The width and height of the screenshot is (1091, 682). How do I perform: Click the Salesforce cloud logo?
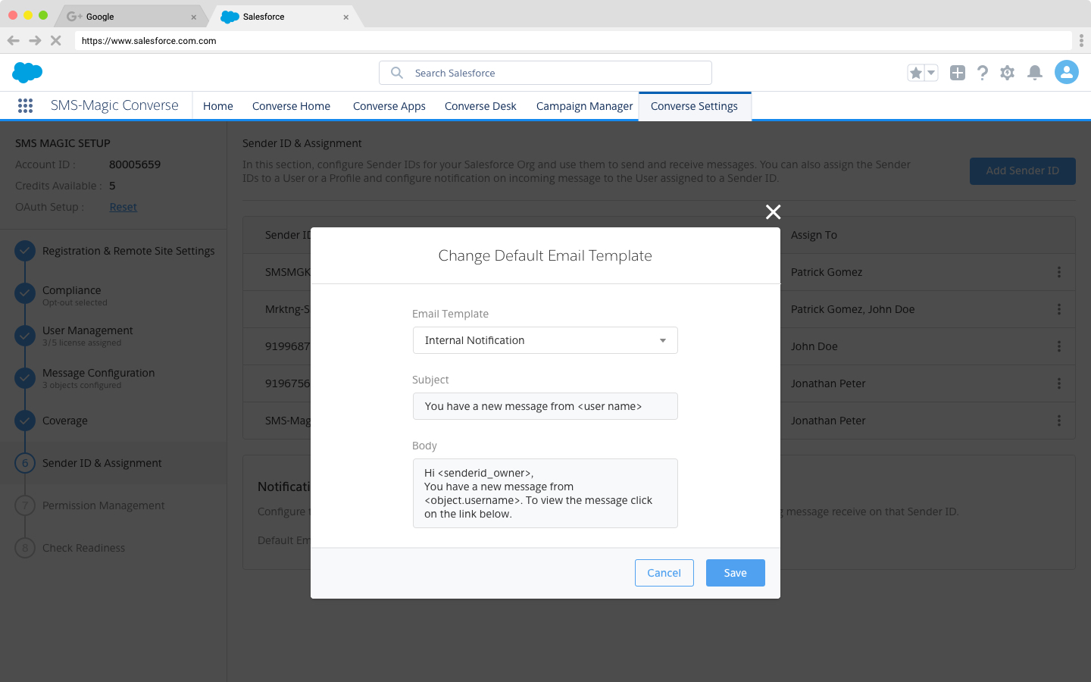click(x=27, y=73)
